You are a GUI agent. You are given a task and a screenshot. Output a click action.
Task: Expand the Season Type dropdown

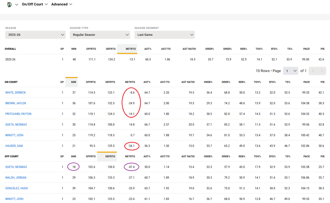click(x=100, y=35)
